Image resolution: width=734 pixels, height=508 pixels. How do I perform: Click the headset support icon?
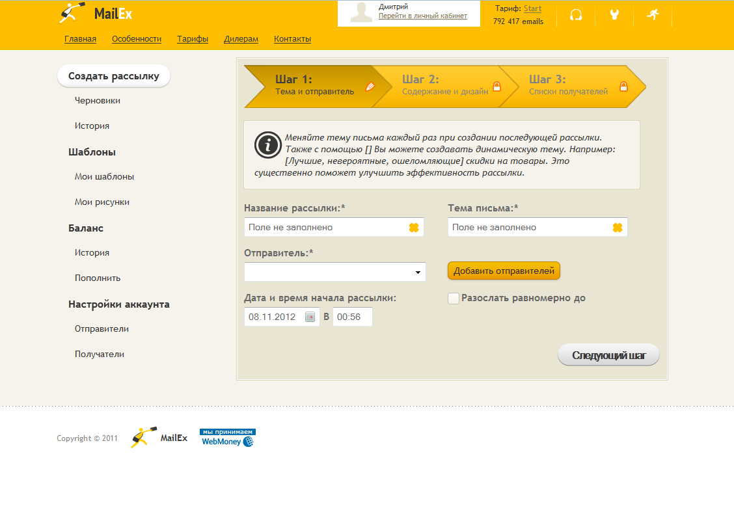[576, 15]
